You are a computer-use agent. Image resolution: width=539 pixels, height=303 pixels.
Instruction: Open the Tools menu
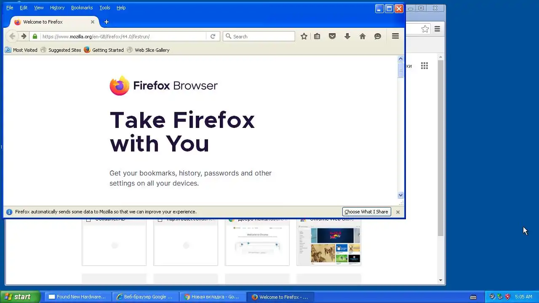click(x=105, y=8)
